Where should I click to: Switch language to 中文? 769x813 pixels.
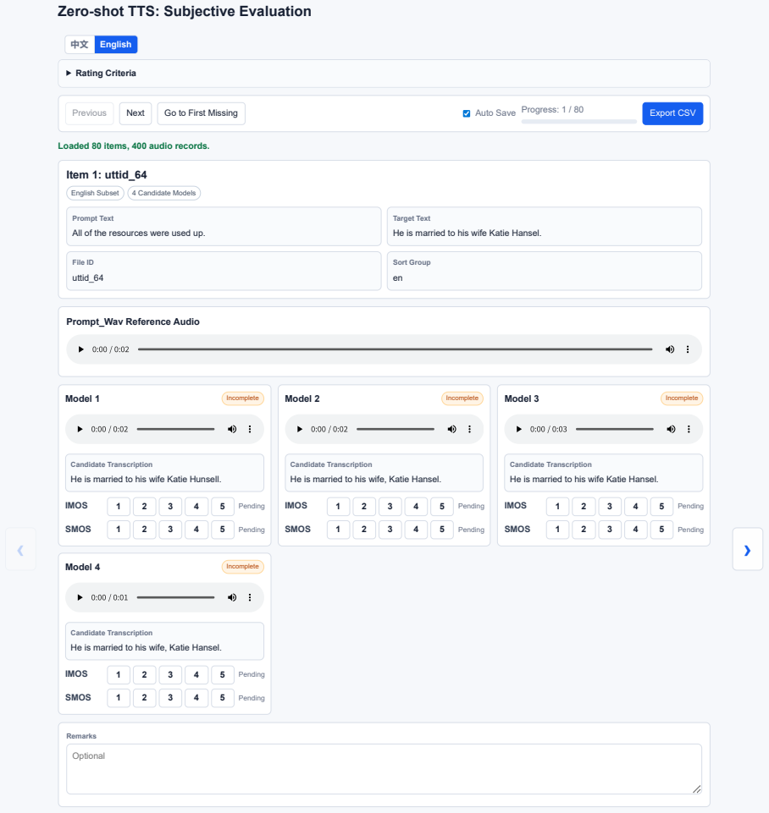80,45
